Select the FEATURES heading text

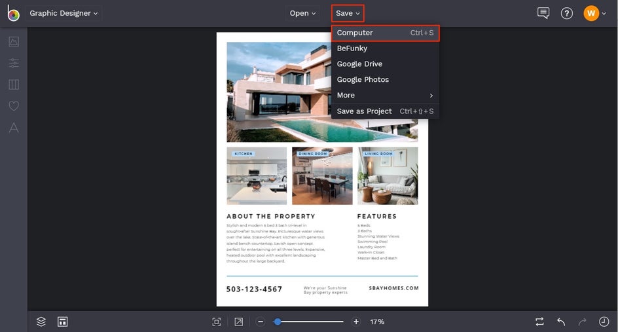(377, 217)
